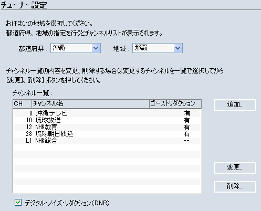Click the ゴーストリダクション column header
The height and width of the screenshot is (211, 261).
pyautogui.click(x=175, y=104)
